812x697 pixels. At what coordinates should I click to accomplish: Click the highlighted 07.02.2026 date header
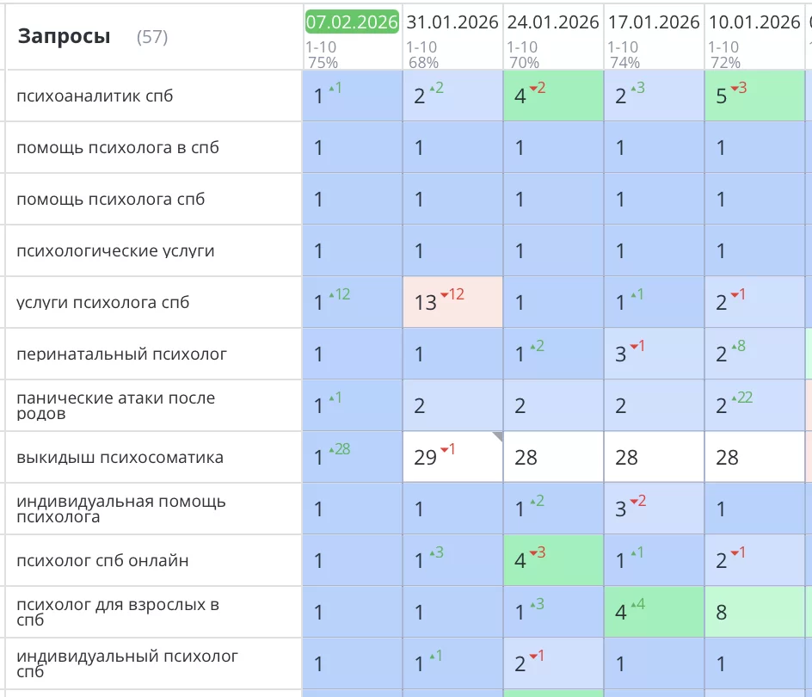tap(352, 22)
